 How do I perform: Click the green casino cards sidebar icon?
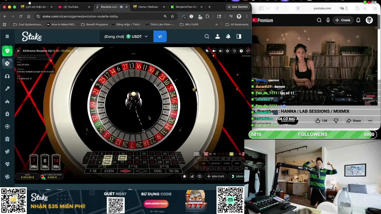pyautogui.click(x=7, y=51)
